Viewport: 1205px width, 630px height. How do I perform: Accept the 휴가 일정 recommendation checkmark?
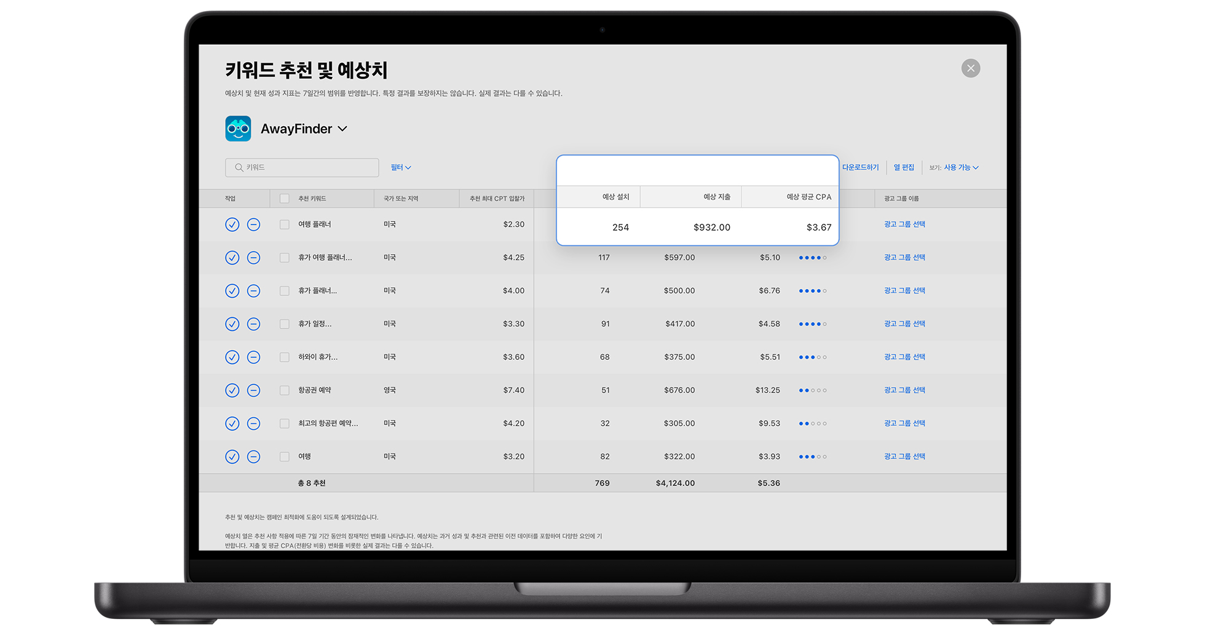(232, 324)
